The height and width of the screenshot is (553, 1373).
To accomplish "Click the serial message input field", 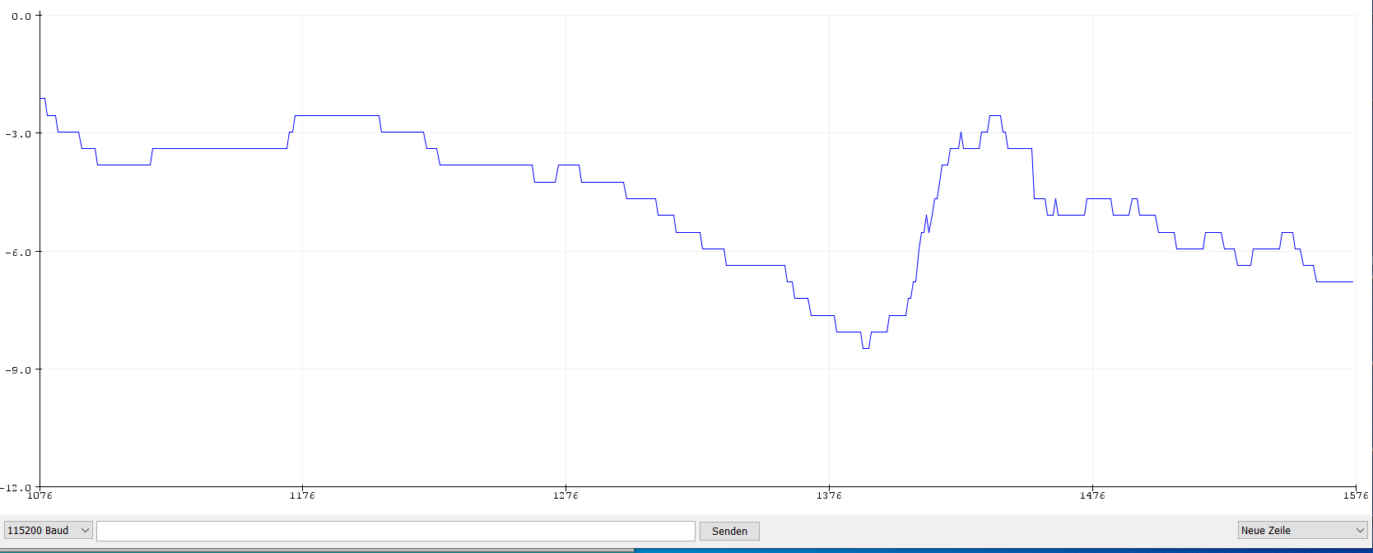I will 396,531.
